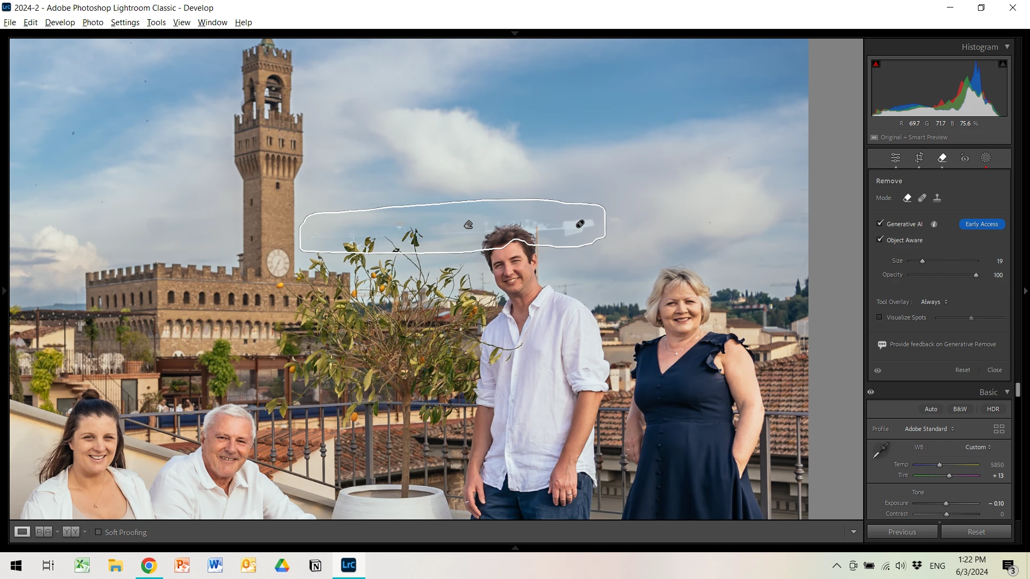The image size is (1030, 579).
Task: Open the profile browser grid icon
Action: [x=999, y=429]
